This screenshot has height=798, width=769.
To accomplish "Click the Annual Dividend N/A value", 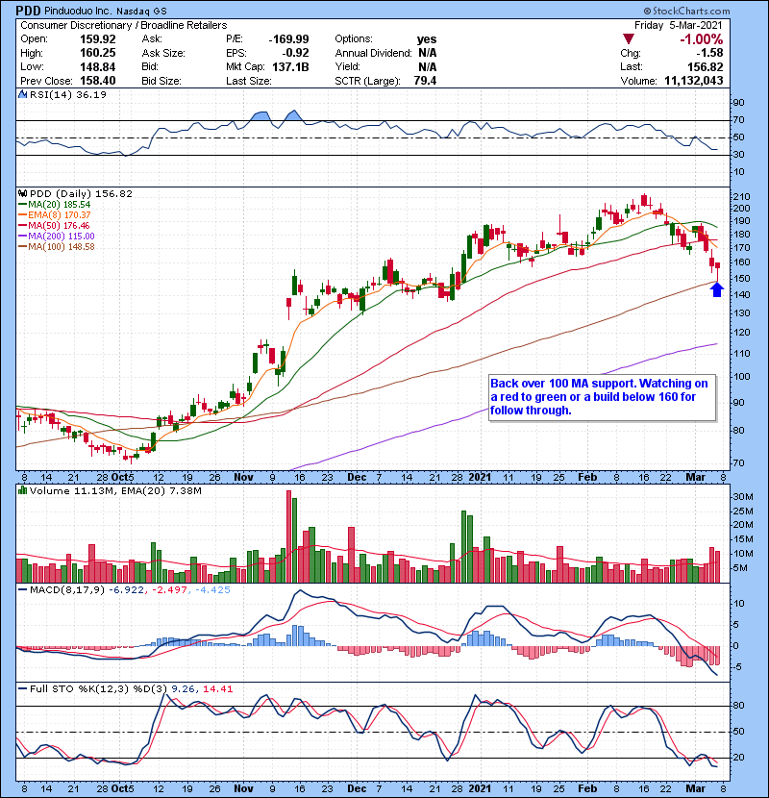I will coord(428,53).
